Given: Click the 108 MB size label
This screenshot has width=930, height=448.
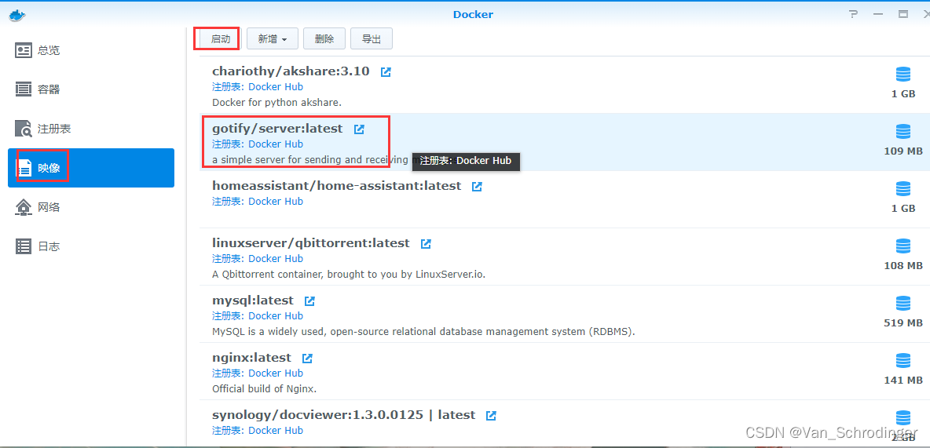Looking at the screenshot, I should click(903, 265).
